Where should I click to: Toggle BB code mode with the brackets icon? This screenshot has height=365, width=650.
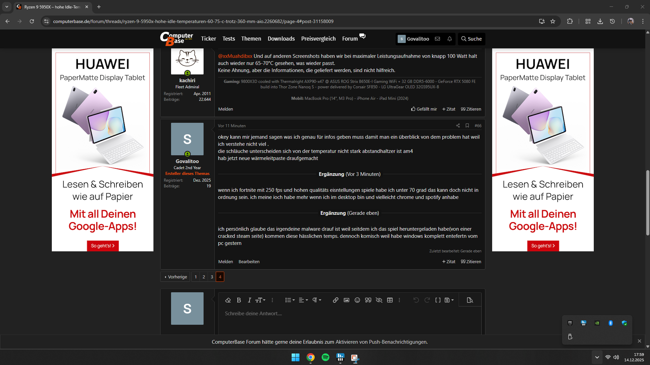[438, 300]
